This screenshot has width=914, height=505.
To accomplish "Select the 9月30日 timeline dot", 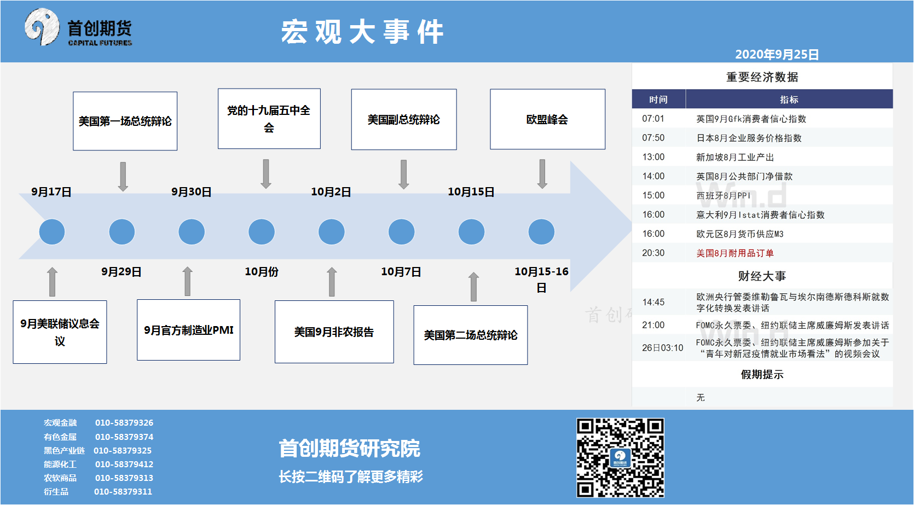I will (x=192, y=232).
